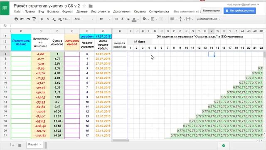The image size is (266, 150).
Task: Expand the Дополнительно toolbar menu
Action: 208,19
